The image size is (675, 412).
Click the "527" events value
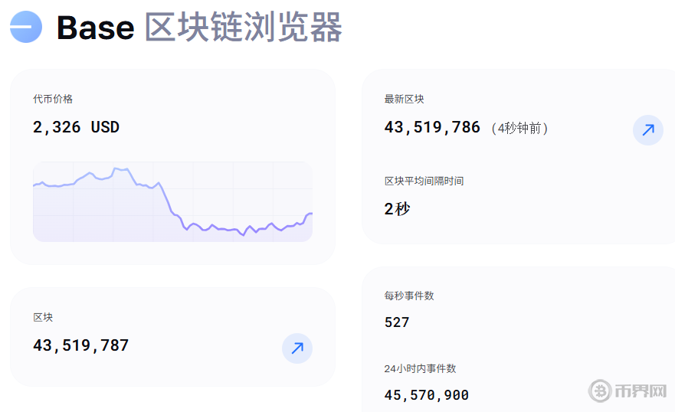tap(397, 322)
